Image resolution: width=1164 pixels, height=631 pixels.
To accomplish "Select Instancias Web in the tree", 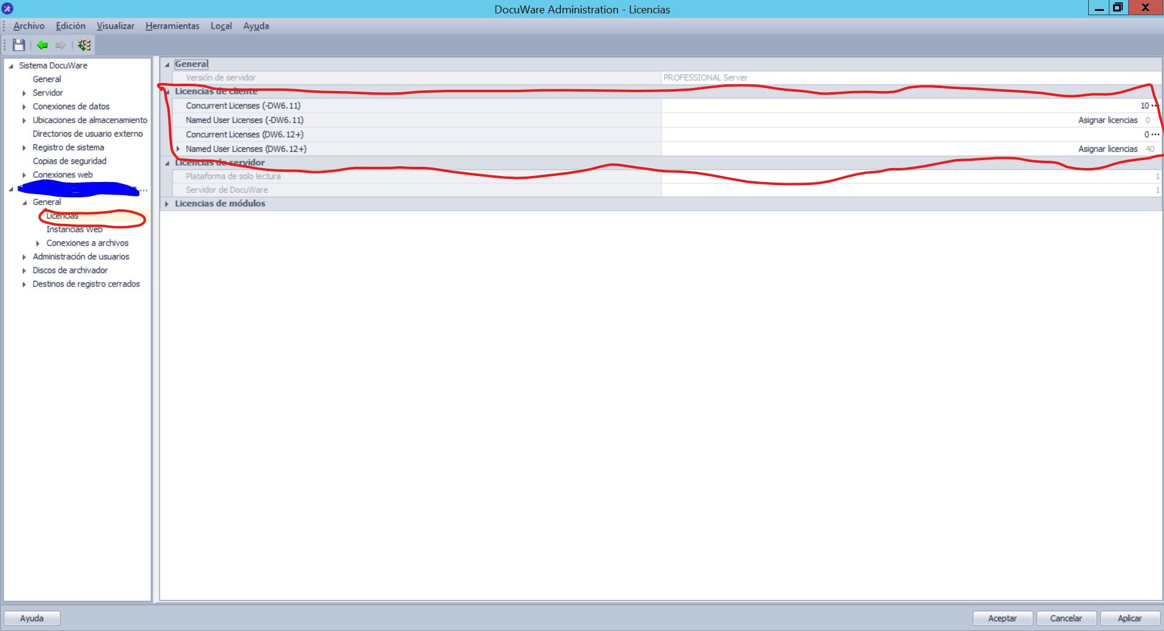I will (x=74, y=229).
